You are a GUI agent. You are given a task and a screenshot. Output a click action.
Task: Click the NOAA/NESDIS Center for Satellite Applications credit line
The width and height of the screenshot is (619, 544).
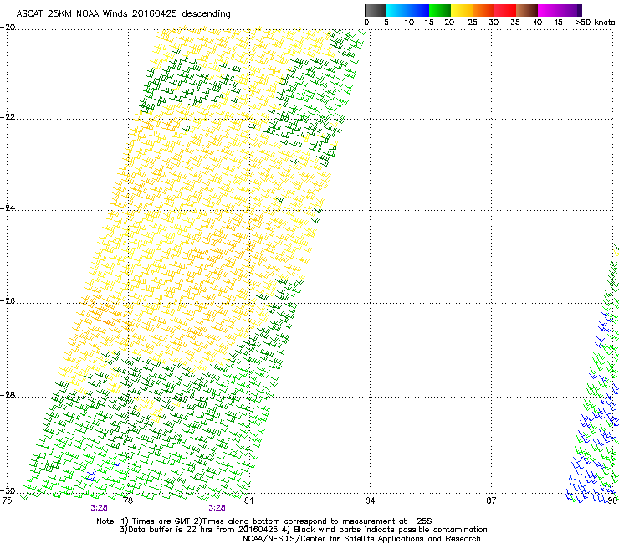pos(361,539)
